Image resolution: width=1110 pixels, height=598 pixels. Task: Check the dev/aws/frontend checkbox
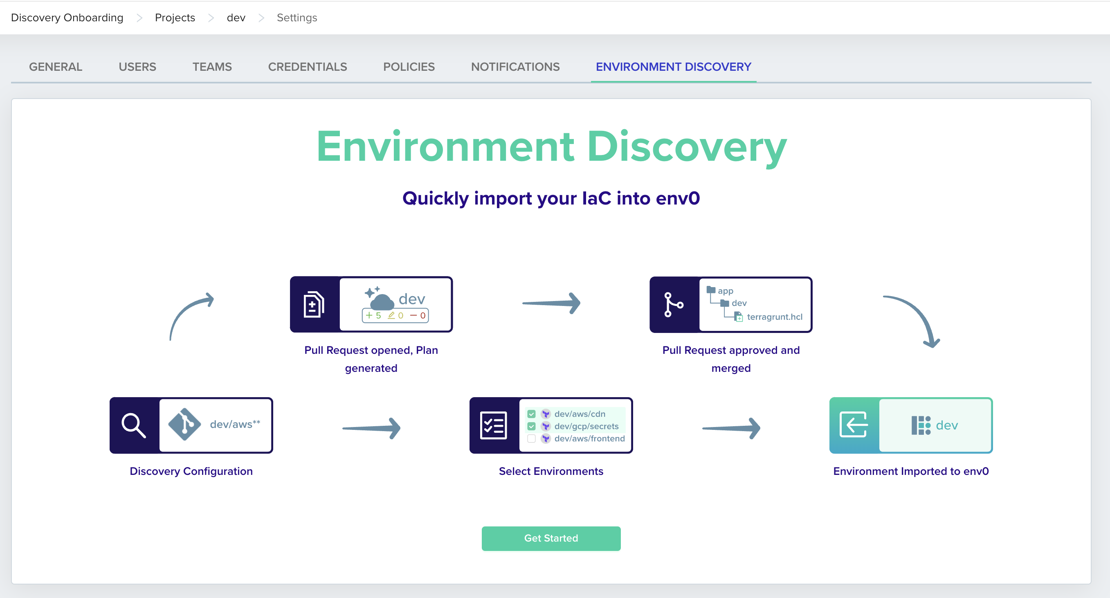pyautogui.click(x=531, y=438)
